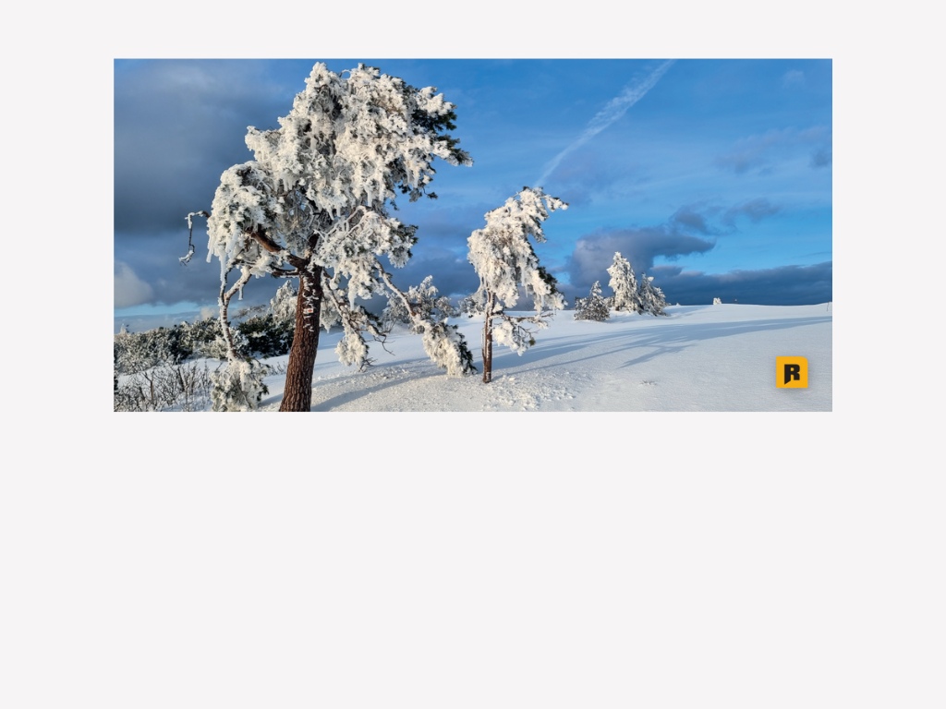Click the yellow R logo badge
Image resolution: width=946 pixels, height=709 pixels.
point(792,372)
